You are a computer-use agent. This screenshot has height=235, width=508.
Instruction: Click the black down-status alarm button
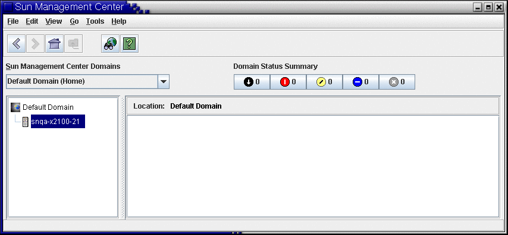tap(252, 82)
